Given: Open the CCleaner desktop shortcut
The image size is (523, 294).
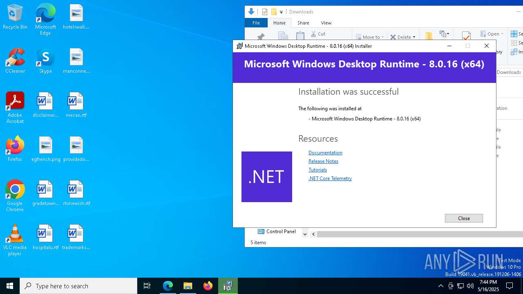Looking at the screenshot, I should point(15,61).
